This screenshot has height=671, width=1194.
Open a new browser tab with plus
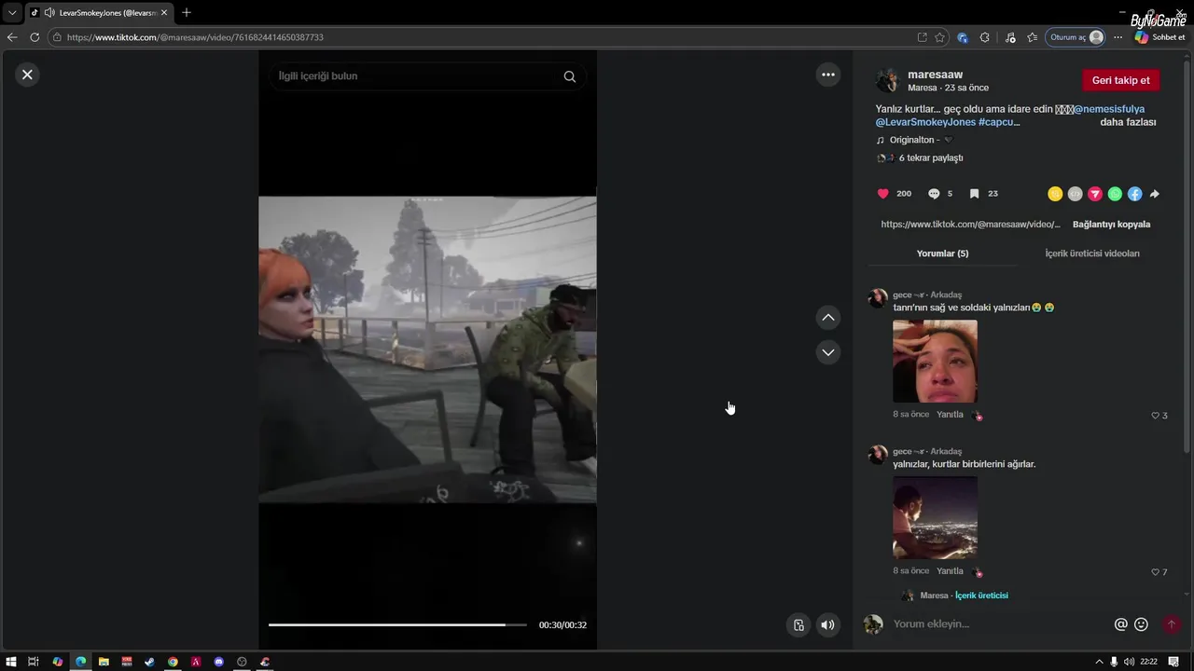(x=187, y=12)
